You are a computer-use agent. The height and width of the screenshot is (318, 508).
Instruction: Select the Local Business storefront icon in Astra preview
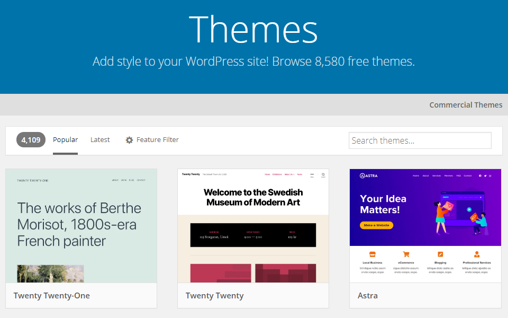(x=372, y=254)
